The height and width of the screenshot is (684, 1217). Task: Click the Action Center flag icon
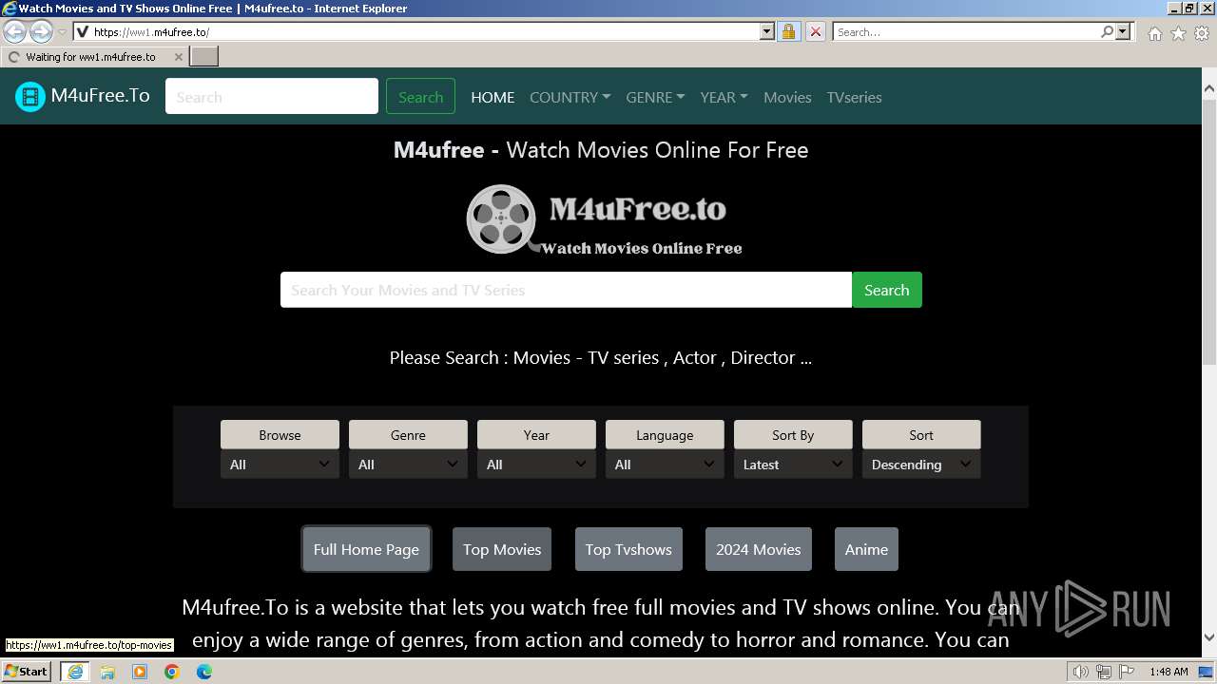pos(1127,672)
